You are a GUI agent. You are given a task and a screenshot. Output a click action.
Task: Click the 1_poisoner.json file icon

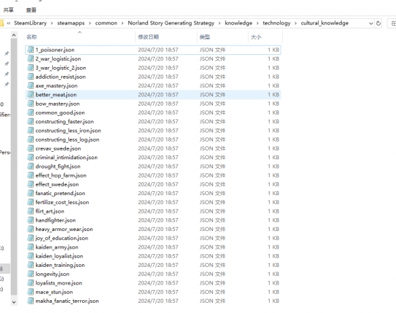pos(31,49)
